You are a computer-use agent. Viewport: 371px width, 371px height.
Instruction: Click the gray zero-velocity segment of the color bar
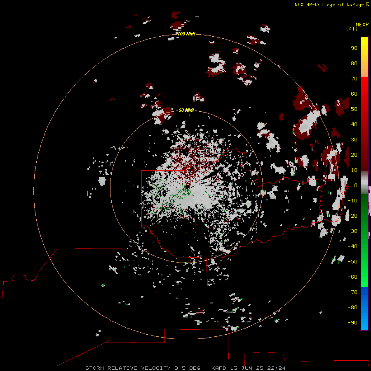tap(364, 183)
